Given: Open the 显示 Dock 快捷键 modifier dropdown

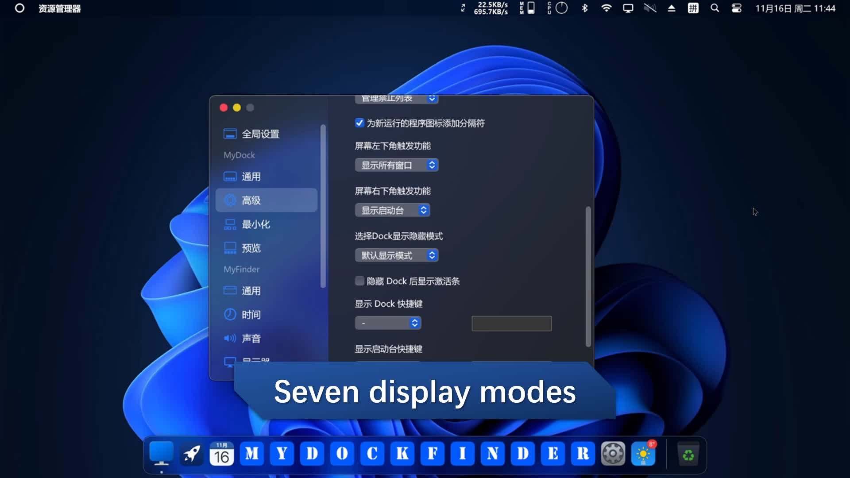Looking at the screenshot, I should 388,323.
